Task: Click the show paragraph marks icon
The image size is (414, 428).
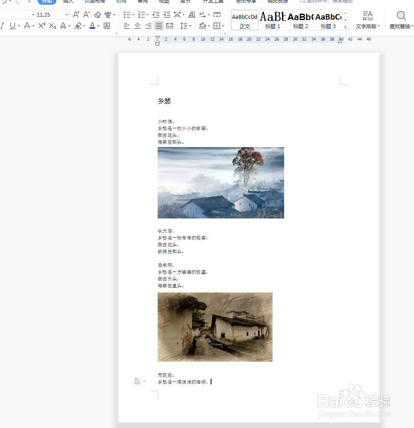Action: (x=203, y=15)
